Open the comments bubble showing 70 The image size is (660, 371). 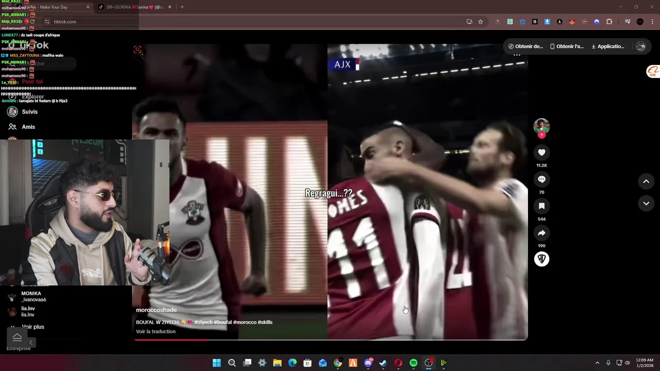[x=541, y=179]
